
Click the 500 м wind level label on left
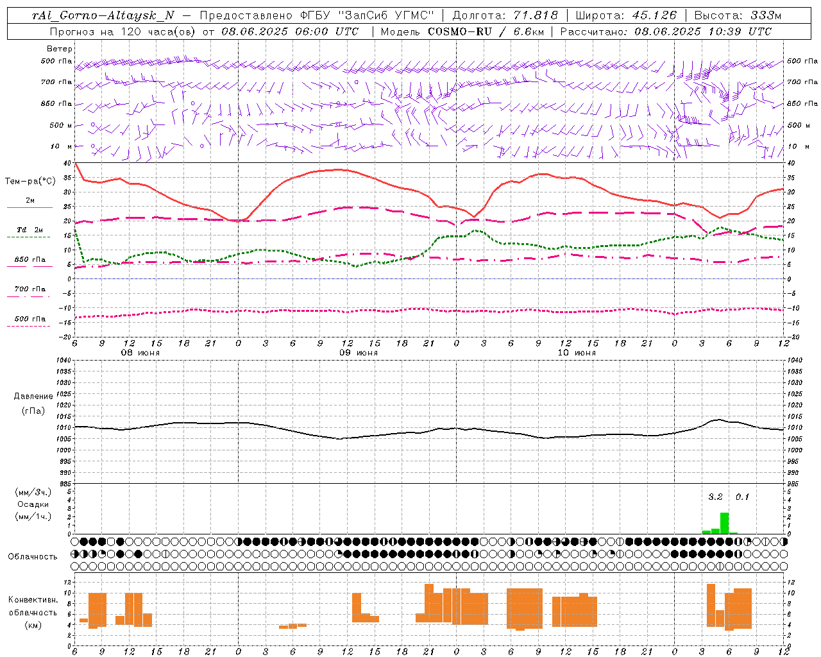(x=62, y=125)
